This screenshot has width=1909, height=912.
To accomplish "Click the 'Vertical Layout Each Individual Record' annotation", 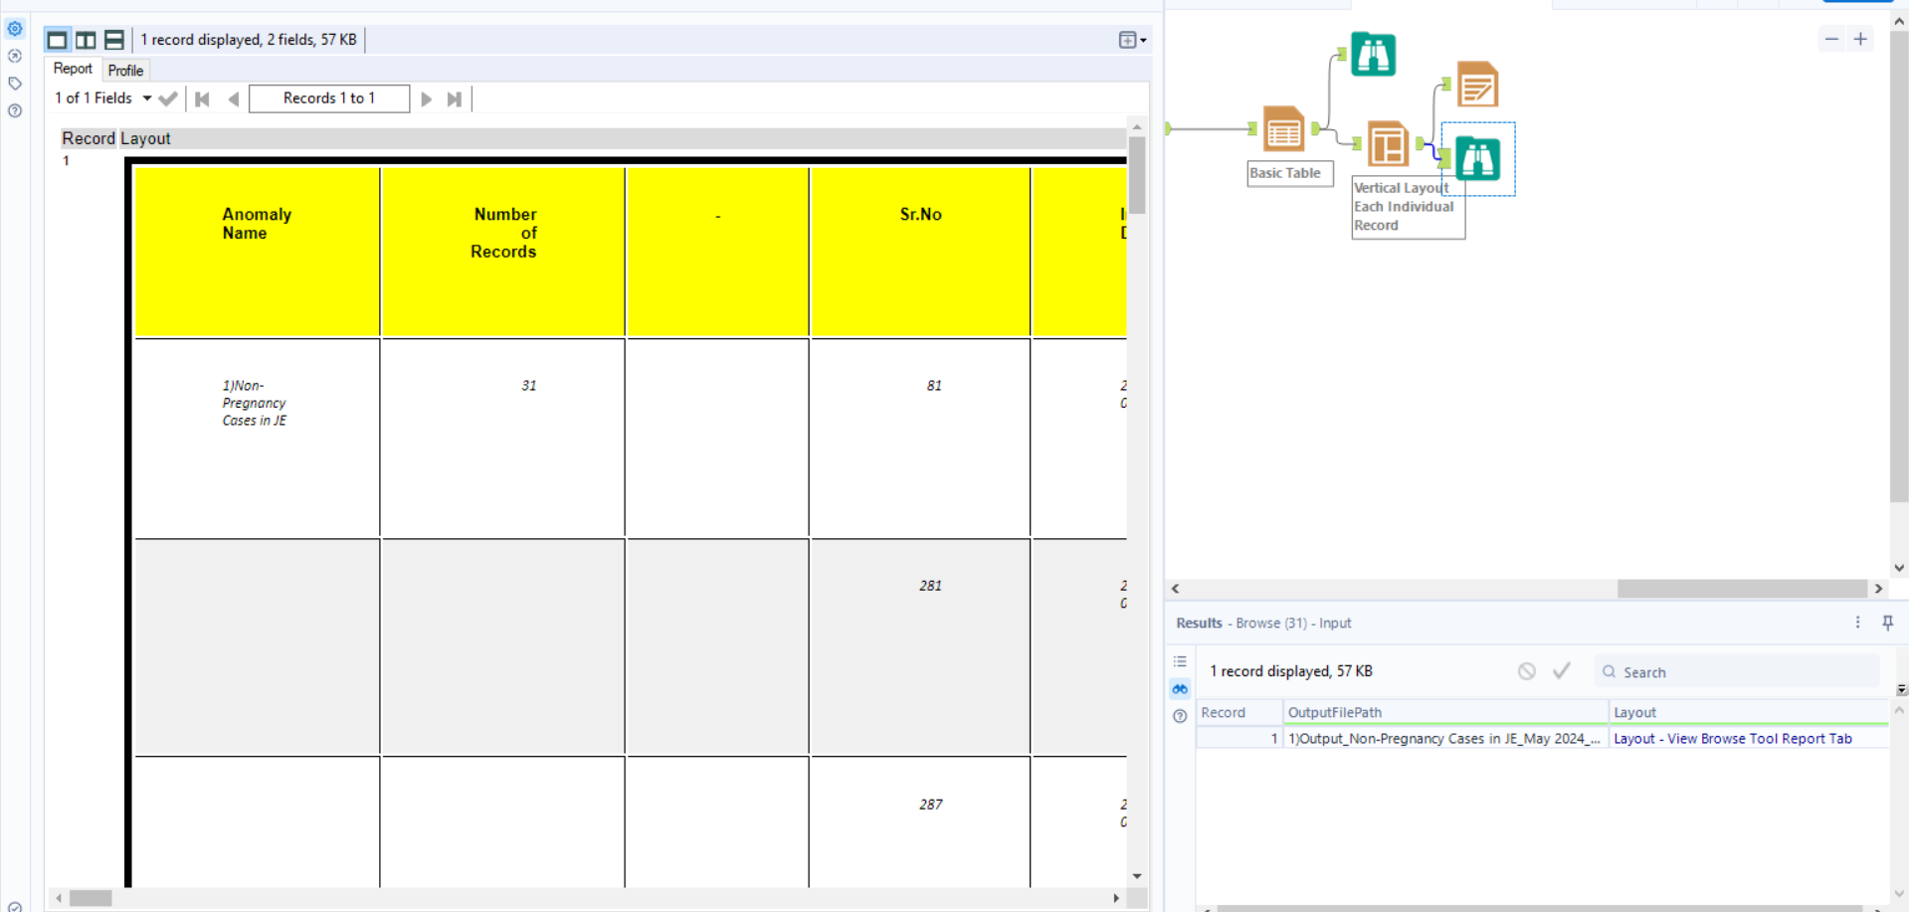I will 1408,207.
